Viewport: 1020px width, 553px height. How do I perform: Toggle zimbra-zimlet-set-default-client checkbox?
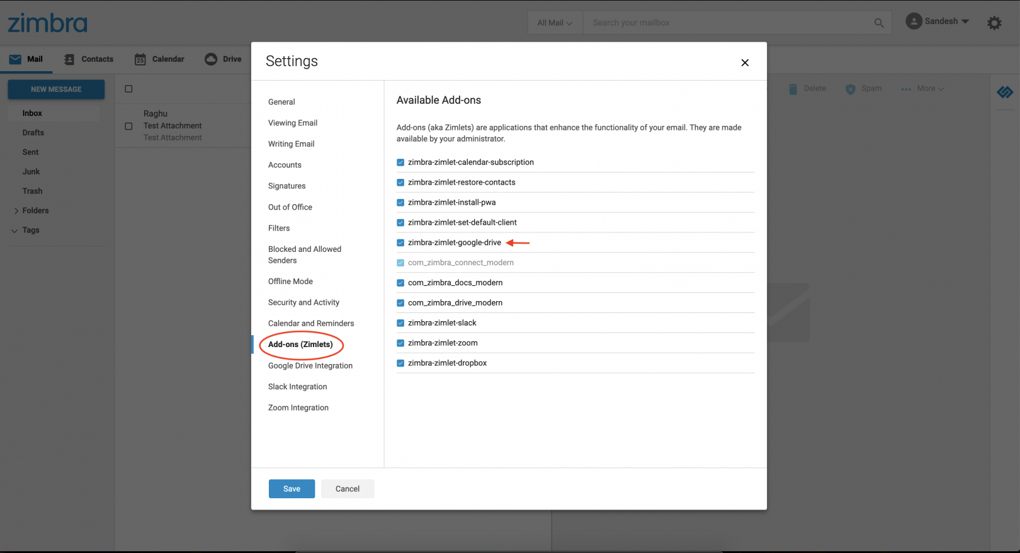click(x=400, y=223)
